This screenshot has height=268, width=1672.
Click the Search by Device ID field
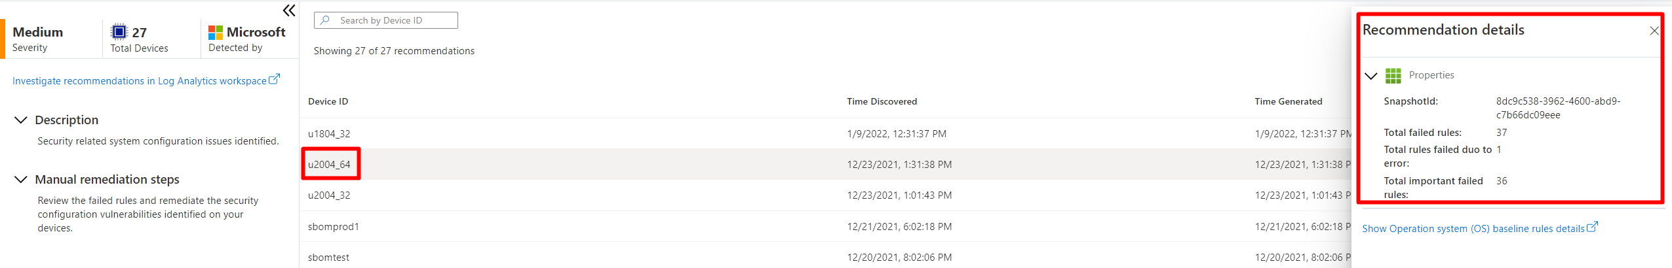point(386,20)
